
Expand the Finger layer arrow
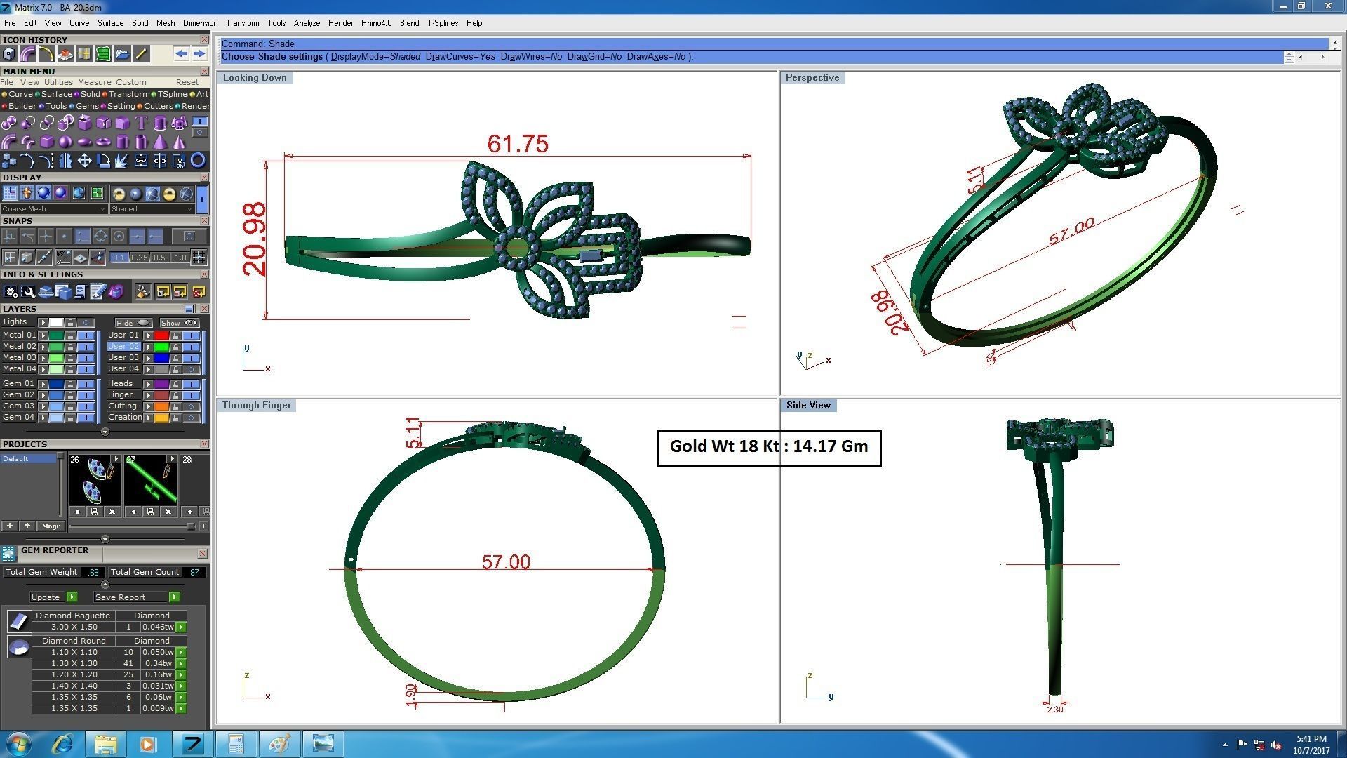[148, 395]
